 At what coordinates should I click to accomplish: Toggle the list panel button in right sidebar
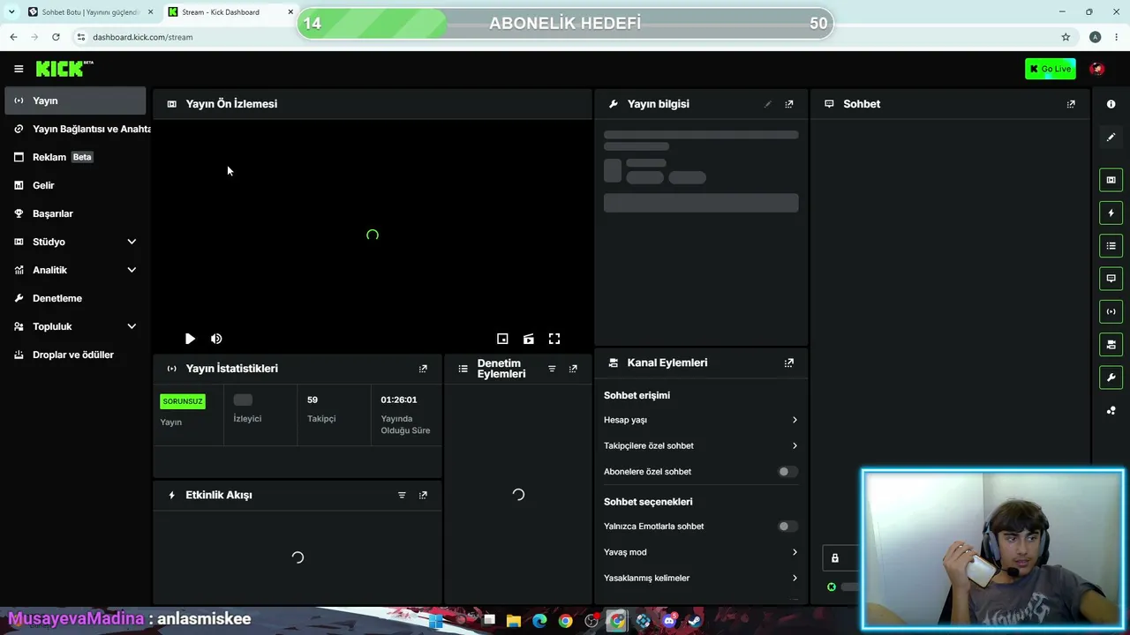tap(1111, 245)
